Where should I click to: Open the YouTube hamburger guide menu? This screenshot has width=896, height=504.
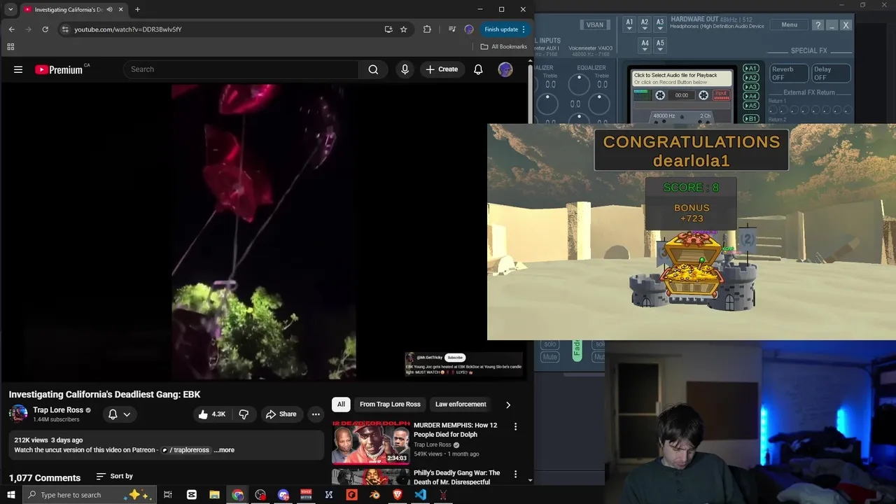(18, 69)
